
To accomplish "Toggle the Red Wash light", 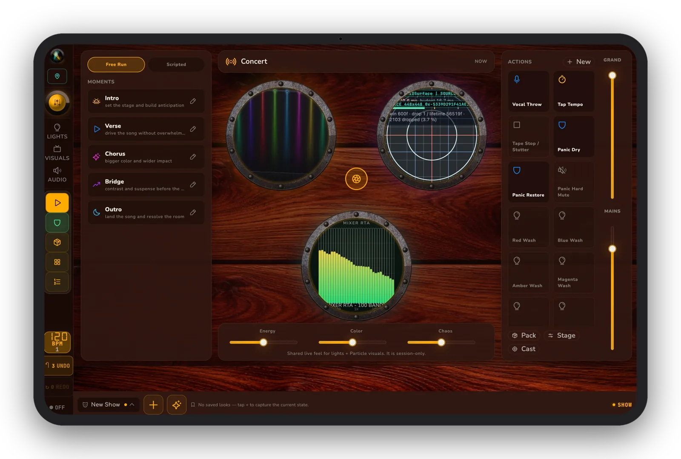I will (x=528, y=227).
